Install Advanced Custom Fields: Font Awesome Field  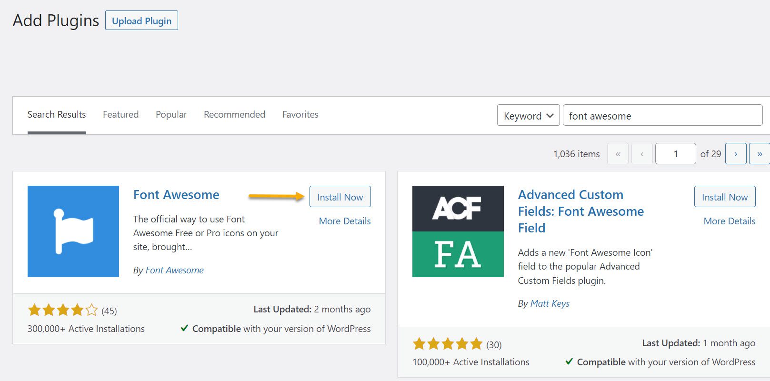tap(724, 197)
